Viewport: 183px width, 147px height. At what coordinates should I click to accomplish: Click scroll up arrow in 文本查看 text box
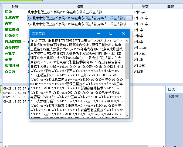point(127,41)
